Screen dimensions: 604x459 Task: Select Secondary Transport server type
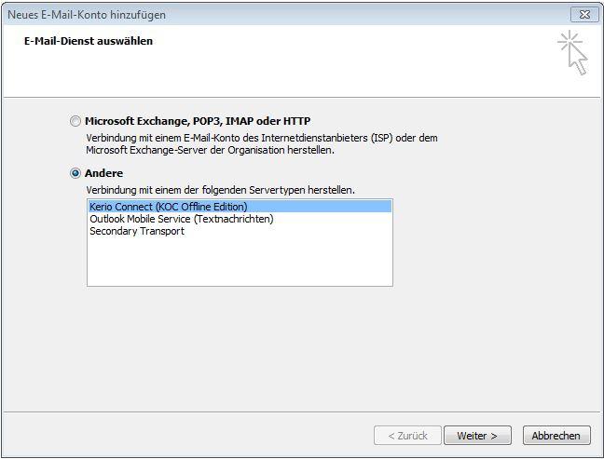(x=137, y=231)
